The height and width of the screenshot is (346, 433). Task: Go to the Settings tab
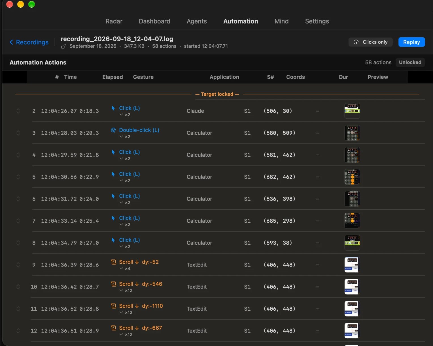pyautogui.click(x=317, y=21)
